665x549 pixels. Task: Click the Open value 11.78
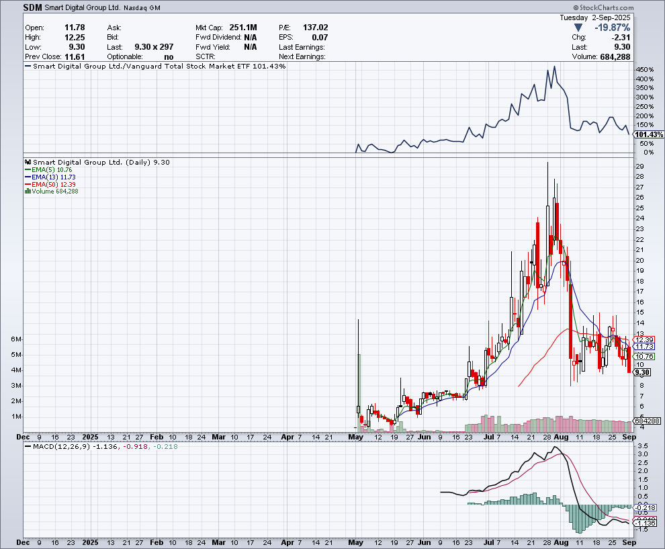tap(75, 28)
